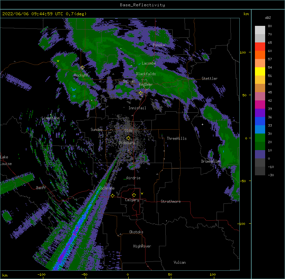Click the Stettler city label
The image size is (285, 279).
(x=210, y=79)
